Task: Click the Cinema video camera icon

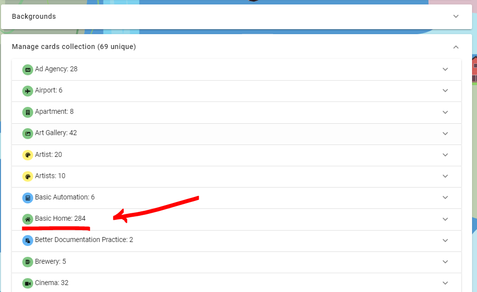Action: [x=28, y=283]
